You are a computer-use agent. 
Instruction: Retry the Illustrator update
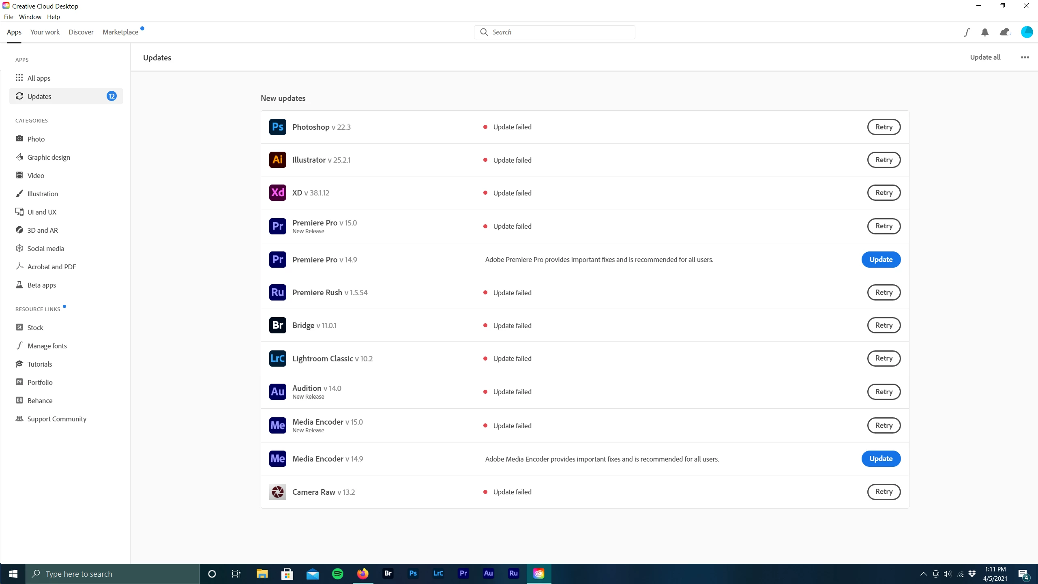point(884,160)
